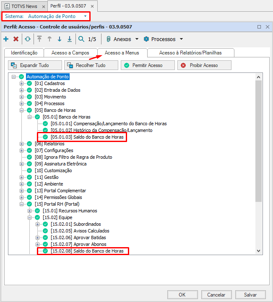Open the Sistema dropdown arrow

[x=85, y=16]
